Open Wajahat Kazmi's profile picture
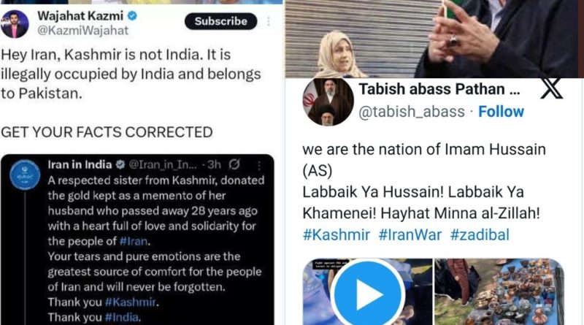This screenshot has width=584, height=325. click(14, 24)
